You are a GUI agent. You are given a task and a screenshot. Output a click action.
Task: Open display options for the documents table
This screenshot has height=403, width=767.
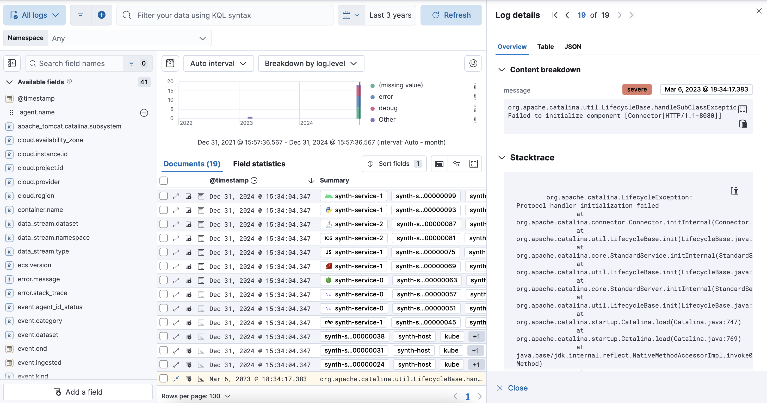(456, 164)
